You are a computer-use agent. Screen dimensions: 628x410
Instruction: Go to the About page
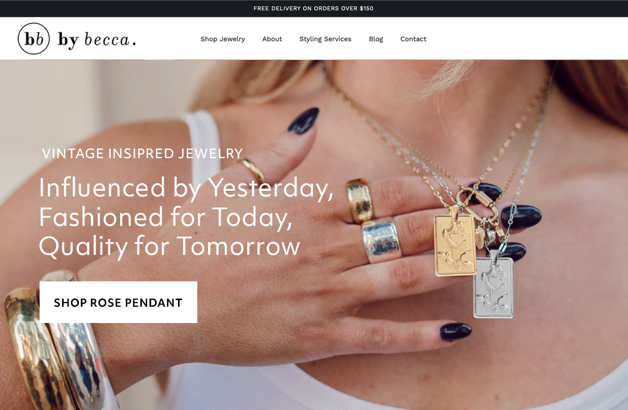(x=272, y=39)
